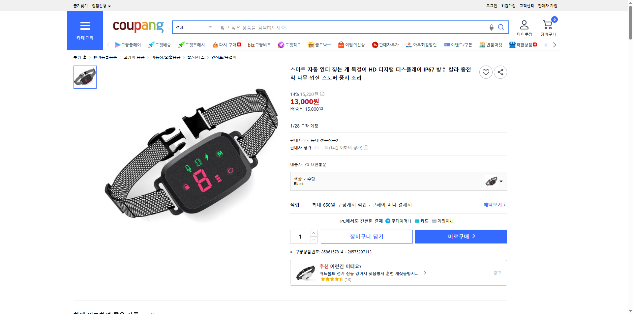Open the 장바구니 shopping cart icon
Screen dimensions: 633x314
coord(547,25)
